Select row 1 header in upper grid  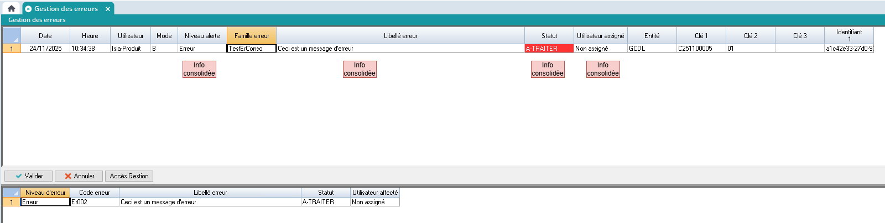[12, 49]
